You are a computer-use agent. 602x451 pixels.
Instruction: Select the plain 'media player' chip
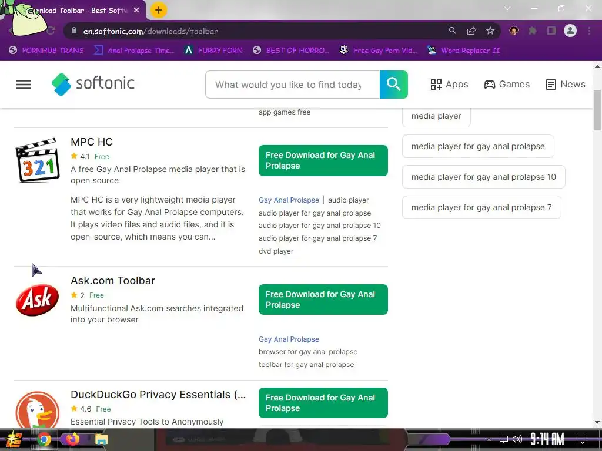point(436,116)
